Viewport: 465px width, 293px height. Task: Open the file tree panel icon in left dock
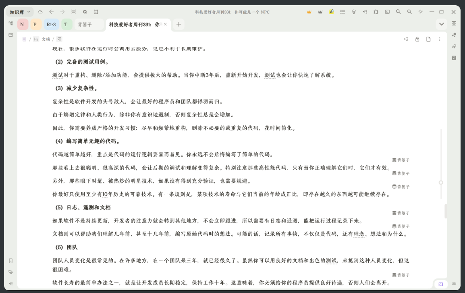(x=10, y=23)
